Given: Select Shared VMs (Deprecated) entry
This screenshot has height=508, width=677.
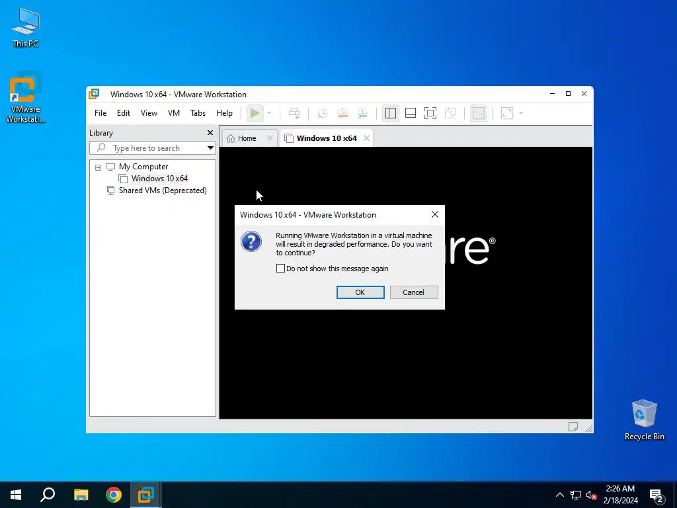Looking at the screenshot, I should pyautogui.click(x=163, y=190).
